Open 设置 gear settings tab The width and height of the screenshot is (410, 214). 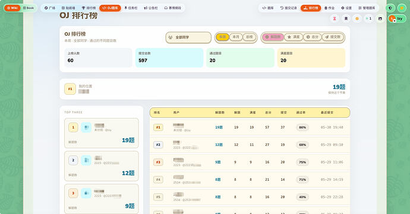[346, 8]
